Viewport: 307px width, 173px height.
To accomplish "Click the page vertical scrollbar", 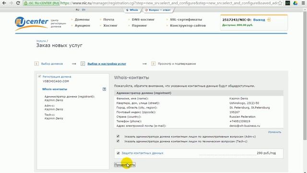I will [x=305, y=75].
